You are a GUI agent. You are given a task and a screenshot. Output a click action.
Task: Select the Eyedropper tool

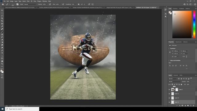click(2, 26)
